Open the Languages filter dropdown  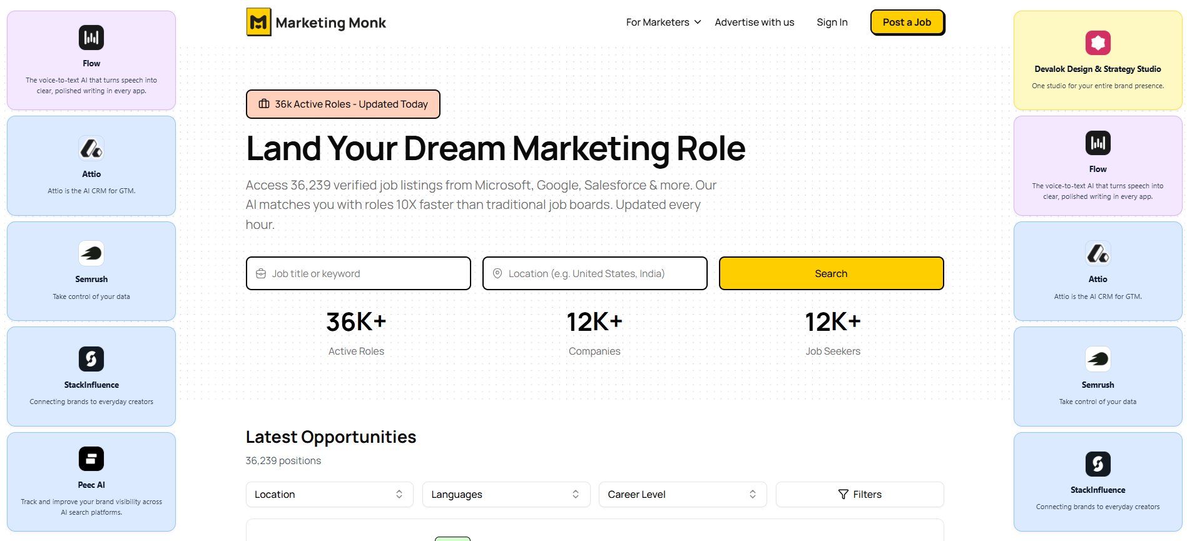coord(506,494)
